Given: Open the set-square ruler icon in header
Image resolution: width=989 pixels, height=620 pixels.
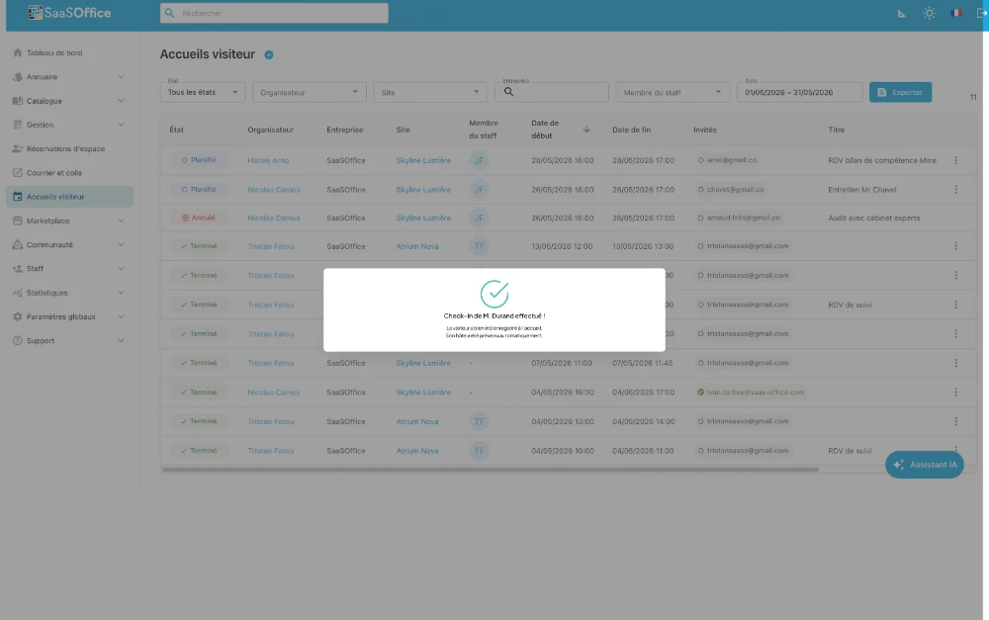Looking at the screenshot, I should point(902,13).
